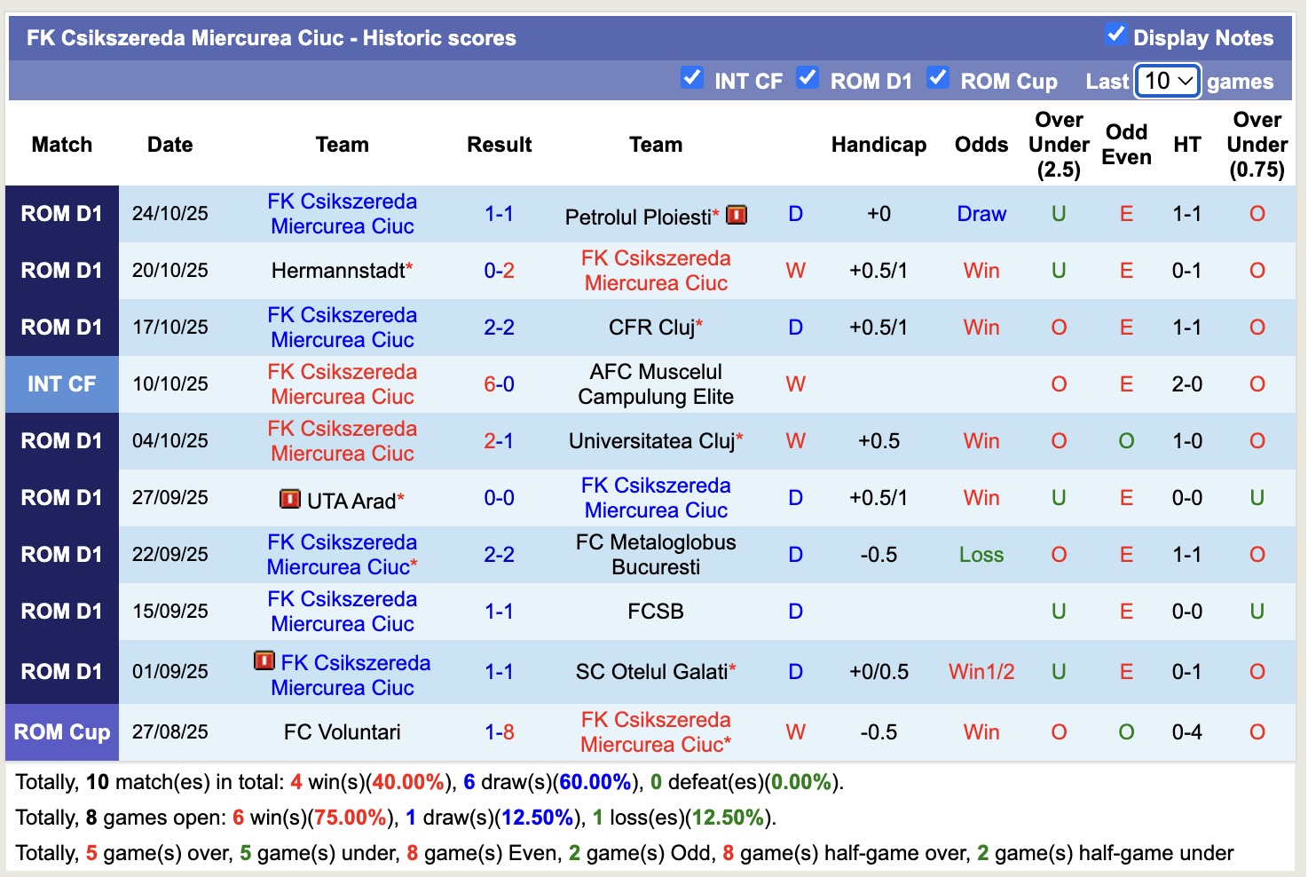Open the 0-2 result at Hermannstadt
This screenshot has height=877, width=1308.
click(499, 271)
